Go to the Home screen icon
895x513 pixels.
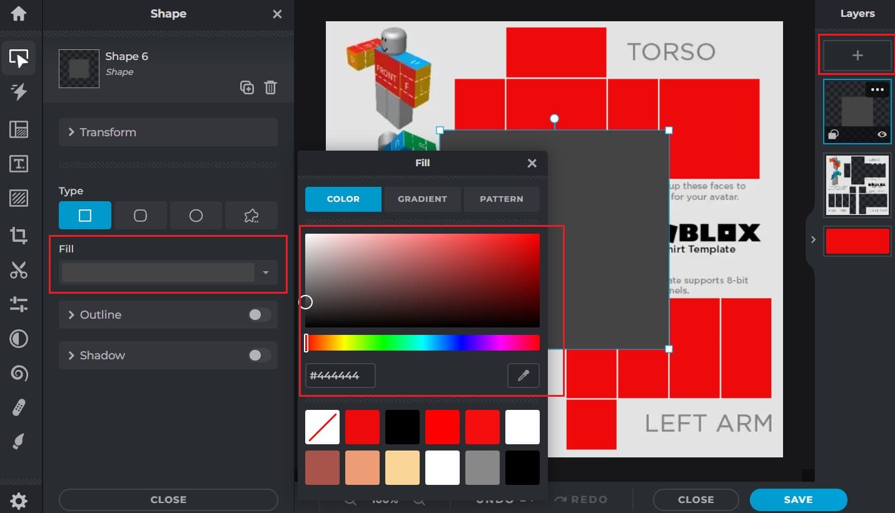(x=19, y=13)
